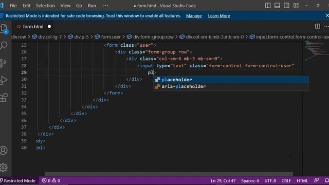Change encoding via UTF-8
The width and height of the screenshot is (329, 185).
pyautogui.click(x=270, y=181)
